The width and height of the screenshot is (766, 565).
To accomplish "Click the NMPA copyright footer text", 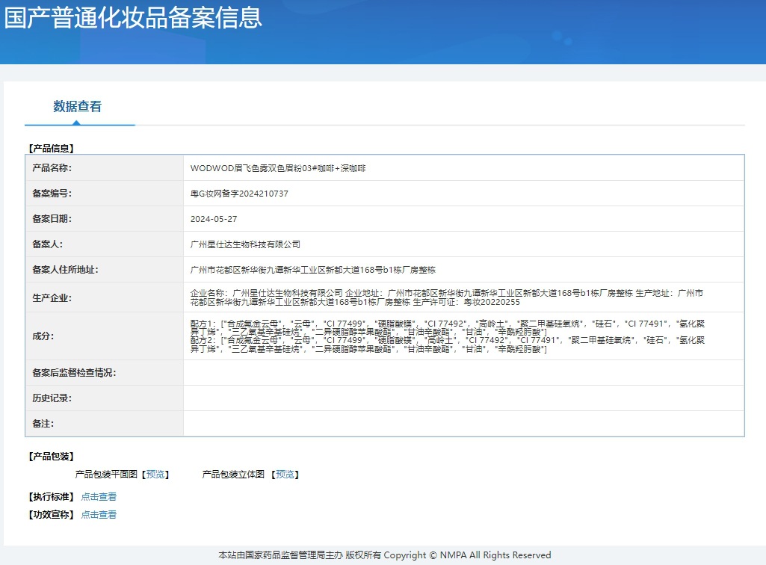I will [x=384, y=555].
